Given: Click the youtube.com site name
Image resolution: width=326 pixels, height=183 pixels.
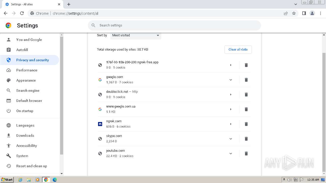Looking at the screenshot, I should [x=115, y=151].
